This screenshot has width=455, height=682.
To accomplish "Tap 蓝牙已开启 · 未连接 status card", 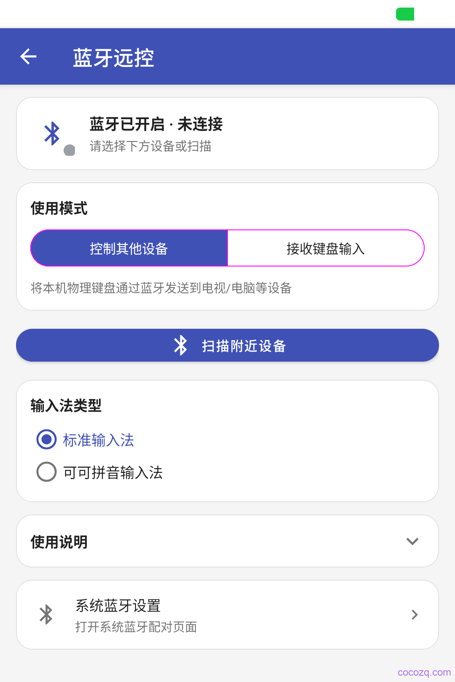I will [x=227, y=133].
